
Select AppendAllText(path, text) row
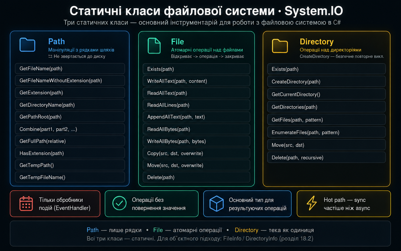[x=196, y=117]
